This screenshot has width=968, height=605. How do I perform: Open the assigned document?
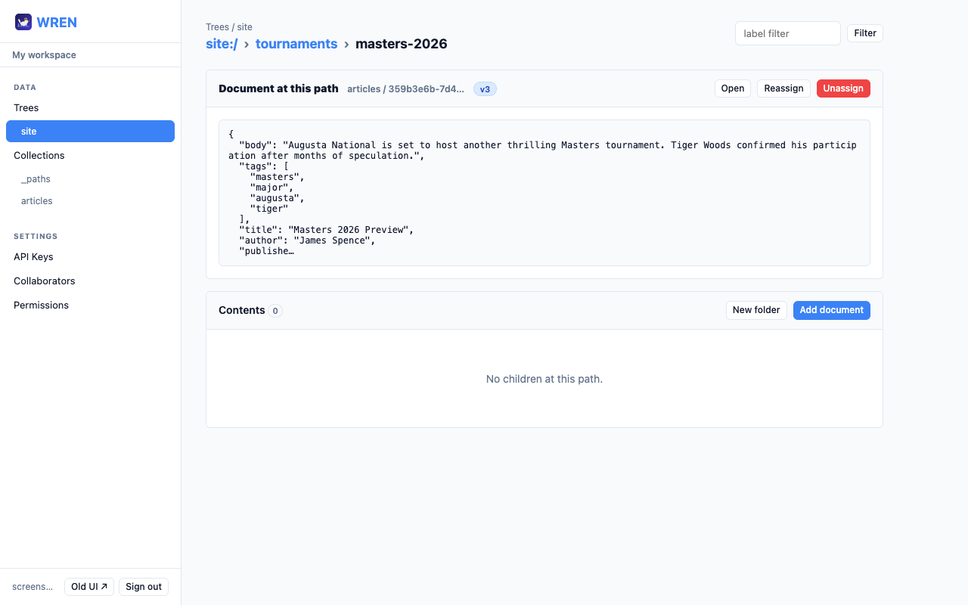pos(732,88)
